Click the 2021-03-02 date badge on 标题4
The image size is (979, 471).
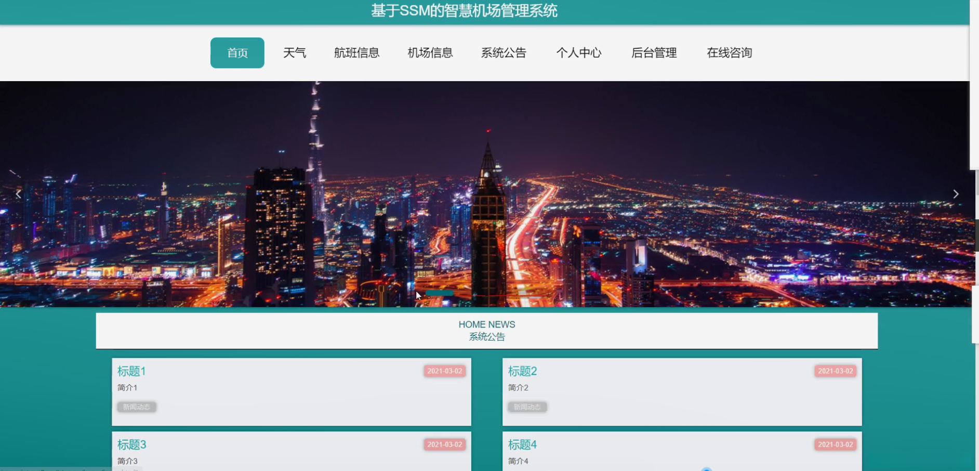pyautogui.click(x=836, y=444)
